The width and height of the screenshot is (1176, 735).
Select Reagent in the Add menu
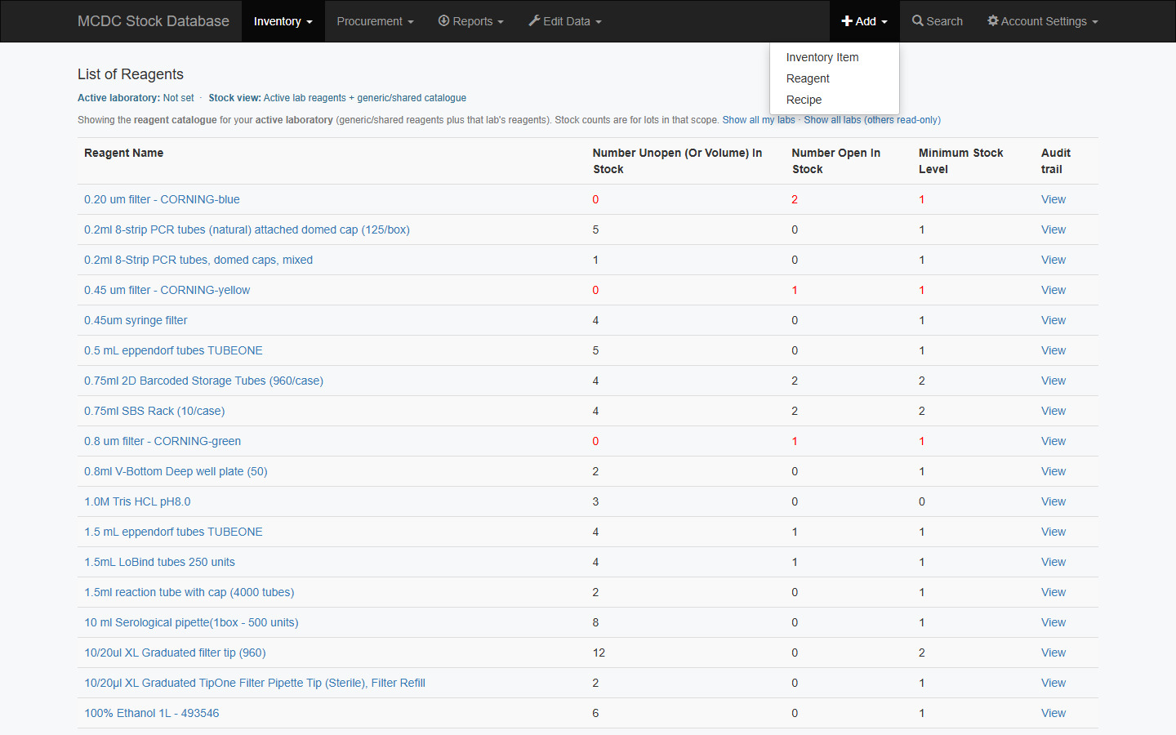pos(835,78)
